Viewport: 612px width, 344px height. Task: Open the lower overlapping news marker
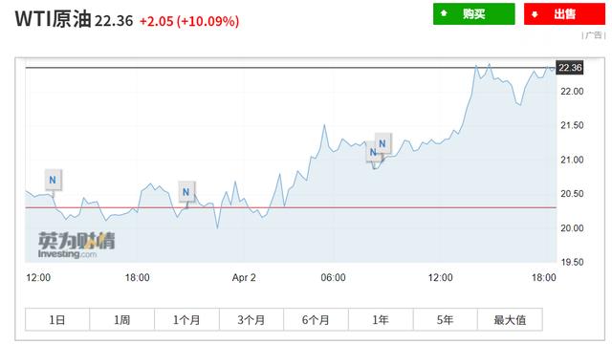pyautogui.click(x=372, y=153)
